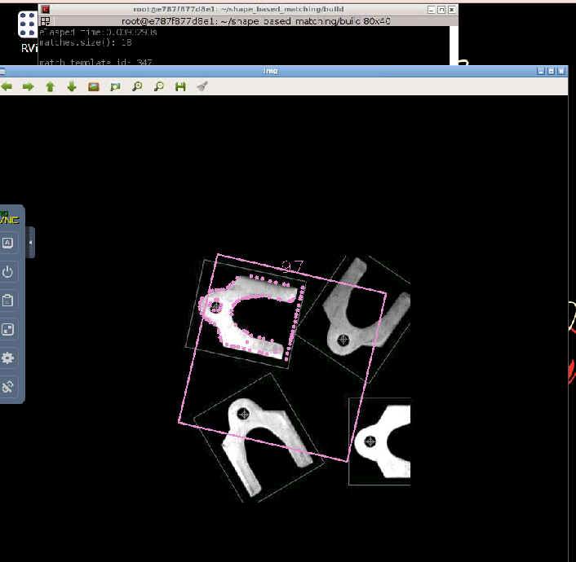Open terminator layout grid dropdown

click(x=45, y=21)
